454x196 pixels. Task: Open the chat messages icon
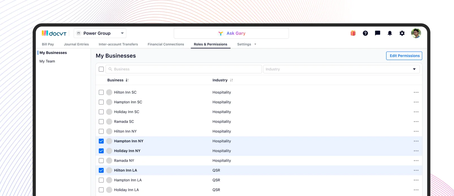point(377,33)
